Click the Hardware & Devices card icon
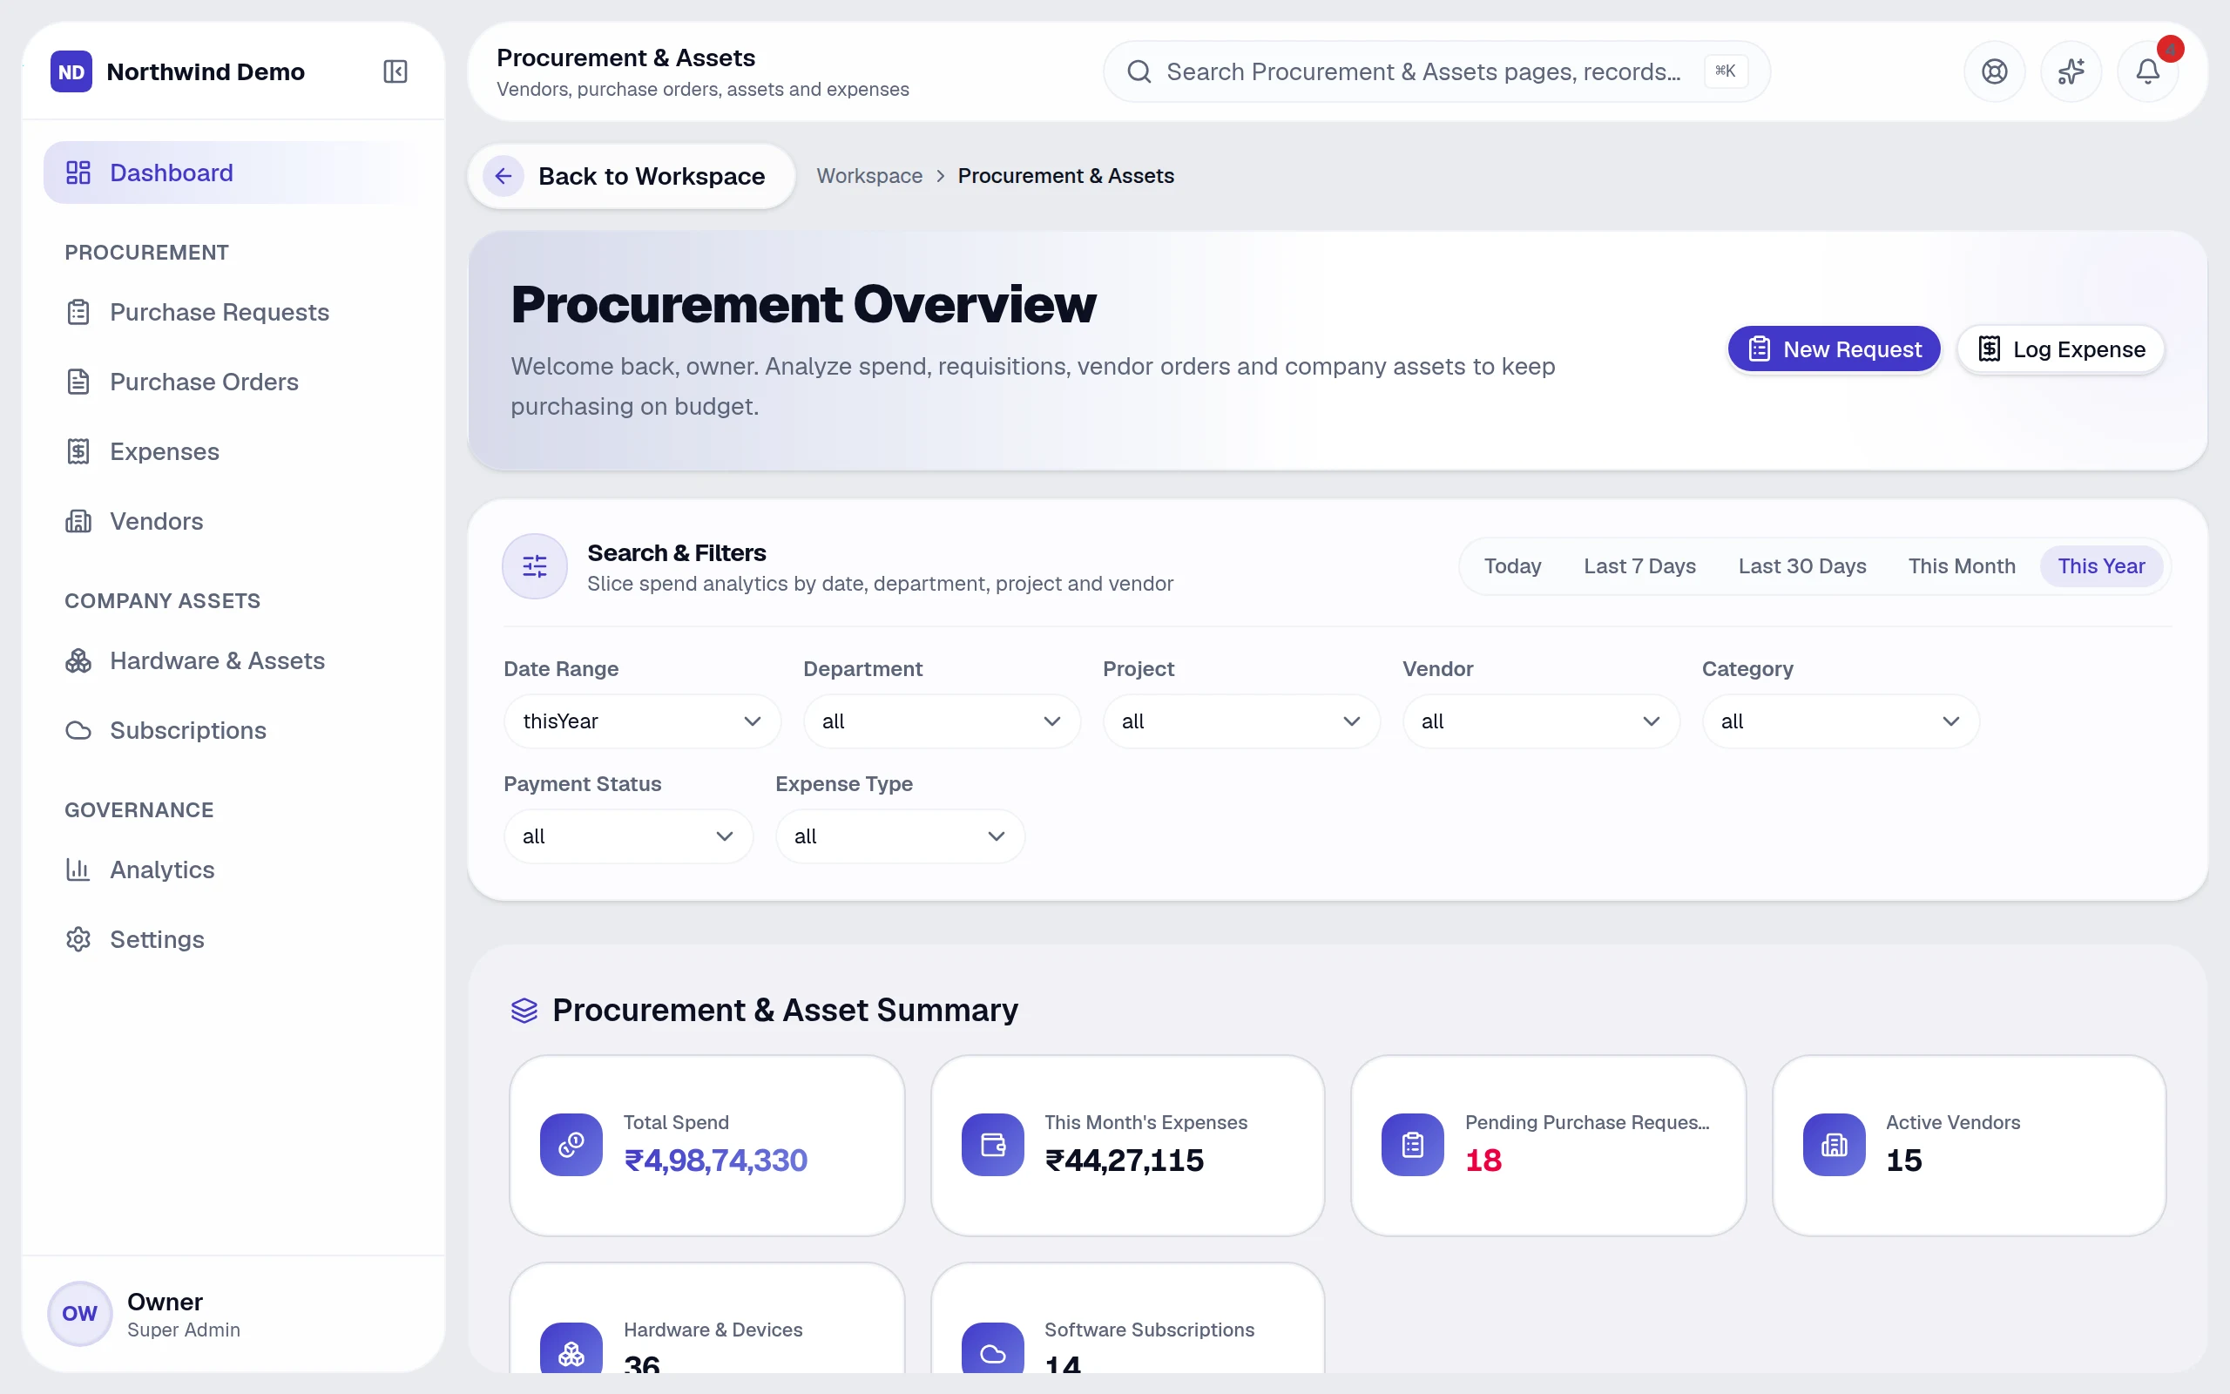The image size is (2230, 1394). (x=571, y=1349)
